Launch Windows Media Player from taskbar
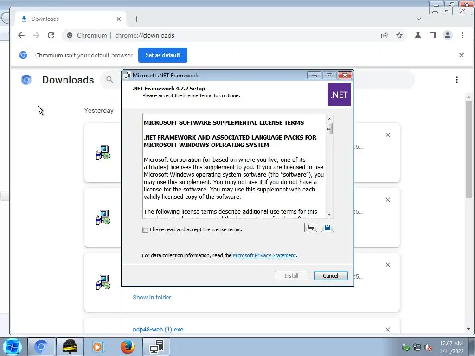 (98, 347)
